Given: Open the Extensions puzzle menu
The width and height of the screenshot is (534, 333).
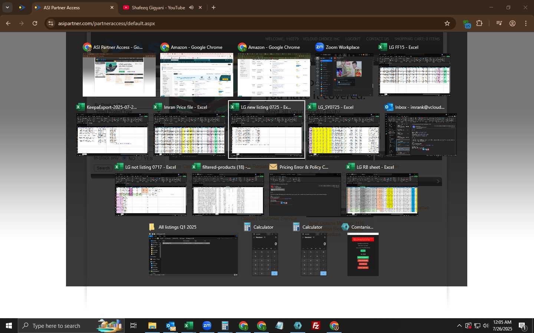Looking at the screenshot, I should [x=479, y=23].
